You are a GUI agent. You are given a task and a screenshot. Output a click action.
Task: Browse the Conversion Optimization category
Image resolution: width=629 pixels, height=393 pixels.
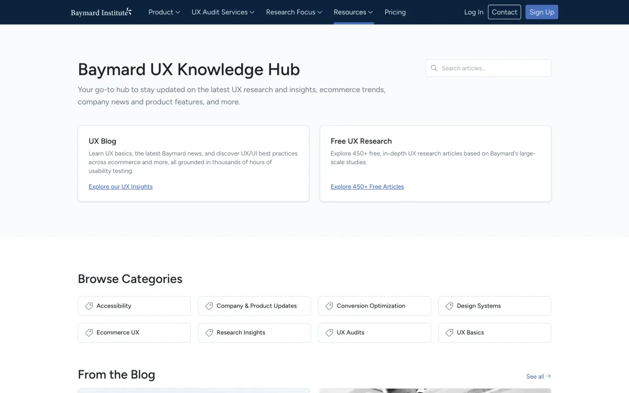tap(374, 306)
